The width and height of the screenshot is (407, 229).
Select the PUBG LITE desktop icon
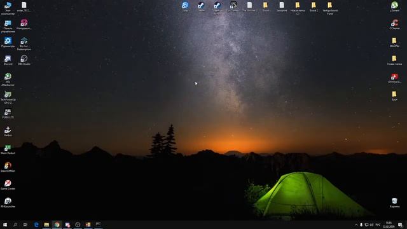[x=8, y=113]
